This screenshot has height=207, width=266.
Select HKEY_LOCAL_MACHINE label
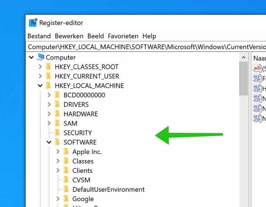click(x=89, y=86)
